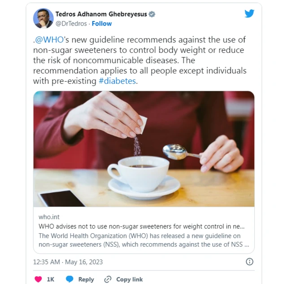Open the @DrTedros handle
This screenshot has height=284, width=287.
point(71,24)
